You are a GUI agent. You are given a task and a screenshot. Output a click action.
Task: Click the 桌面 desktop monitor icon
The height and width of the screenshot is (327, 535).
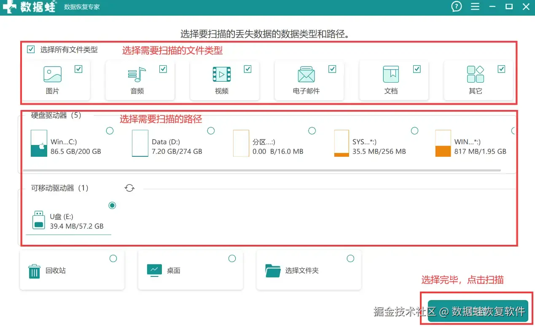pyautogui.click(x=154, y=270)
